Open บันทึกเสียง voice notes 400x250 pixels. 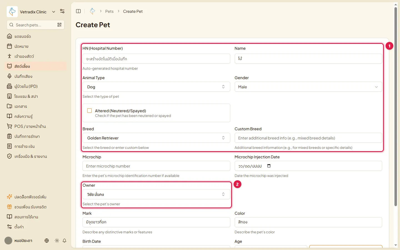pyautogui.click(x=36, y=76)
